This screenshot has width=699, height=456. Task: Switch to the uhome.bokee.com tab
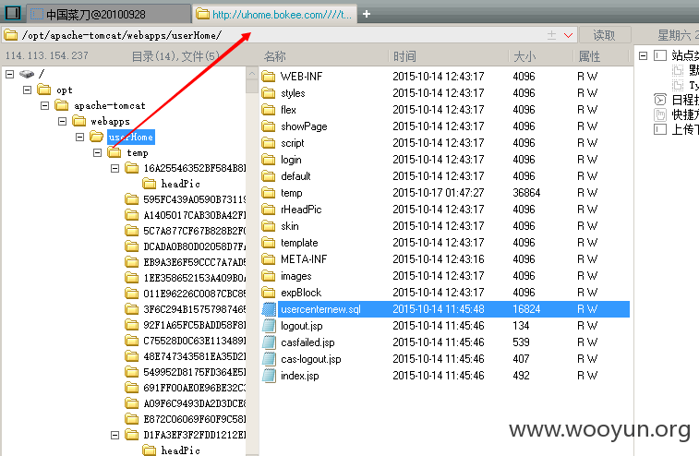point(274,14)
